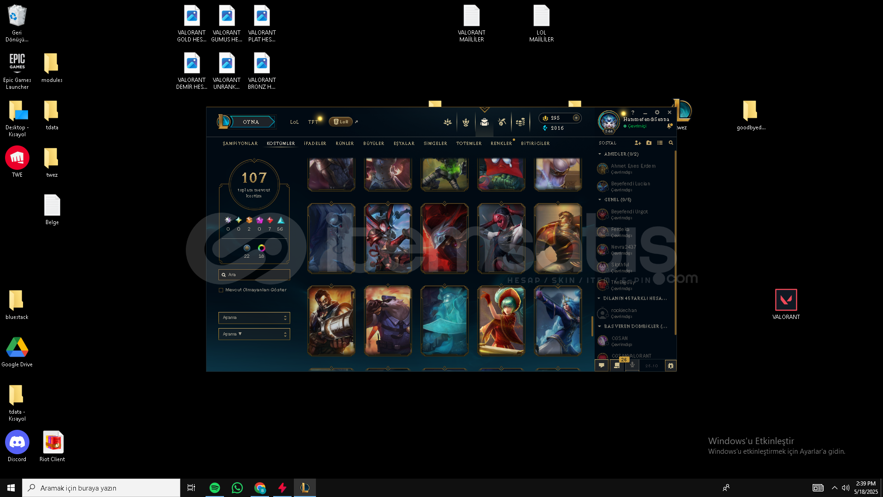
Task: Check Mevcut Olmayanları Göster checkbox
Action: click(x=221, y=290)
